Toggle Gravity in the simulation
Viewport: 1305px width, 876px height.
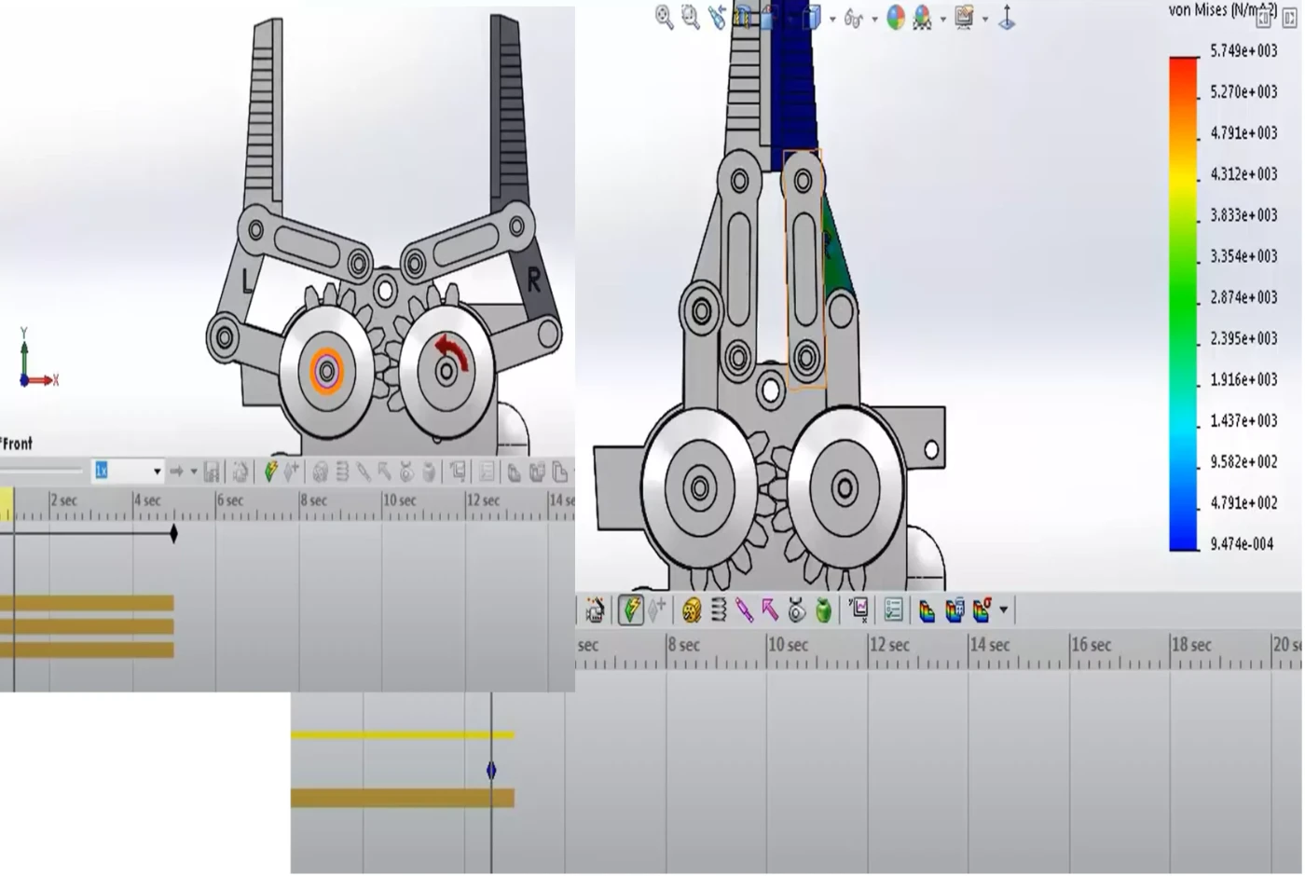[823, 610]
